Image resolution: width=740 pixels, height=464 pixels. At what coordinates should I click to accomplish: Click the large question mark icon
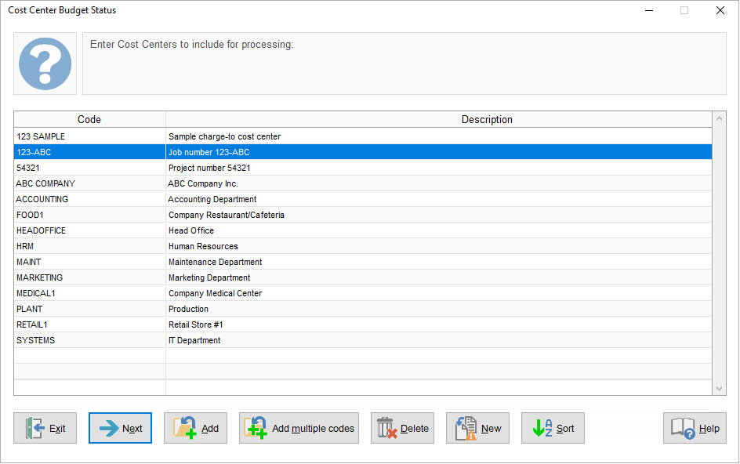pyautogui.click(x=45, y=63)
